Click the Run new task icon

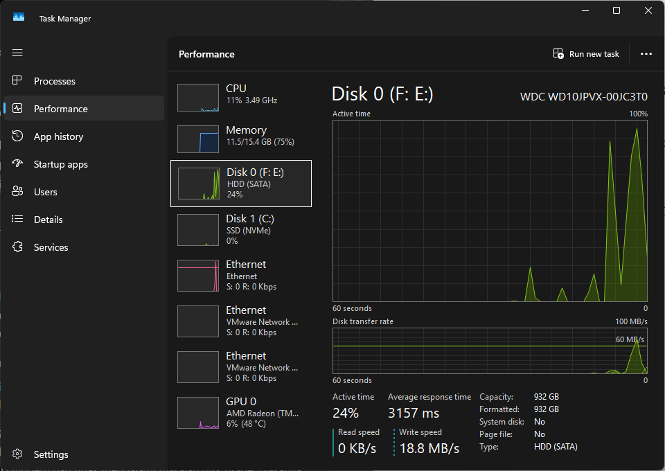point(558,54)
